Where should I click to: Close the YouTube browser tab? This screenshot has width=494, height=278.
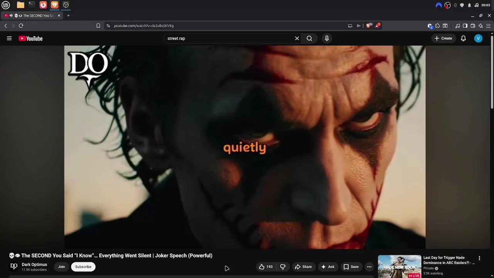point(59,15)
